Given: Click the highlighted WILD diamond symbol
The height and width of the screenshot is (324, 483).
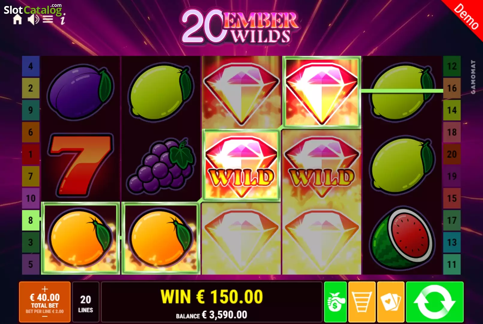Looking at the screenshot, I should tap(241, 165).
